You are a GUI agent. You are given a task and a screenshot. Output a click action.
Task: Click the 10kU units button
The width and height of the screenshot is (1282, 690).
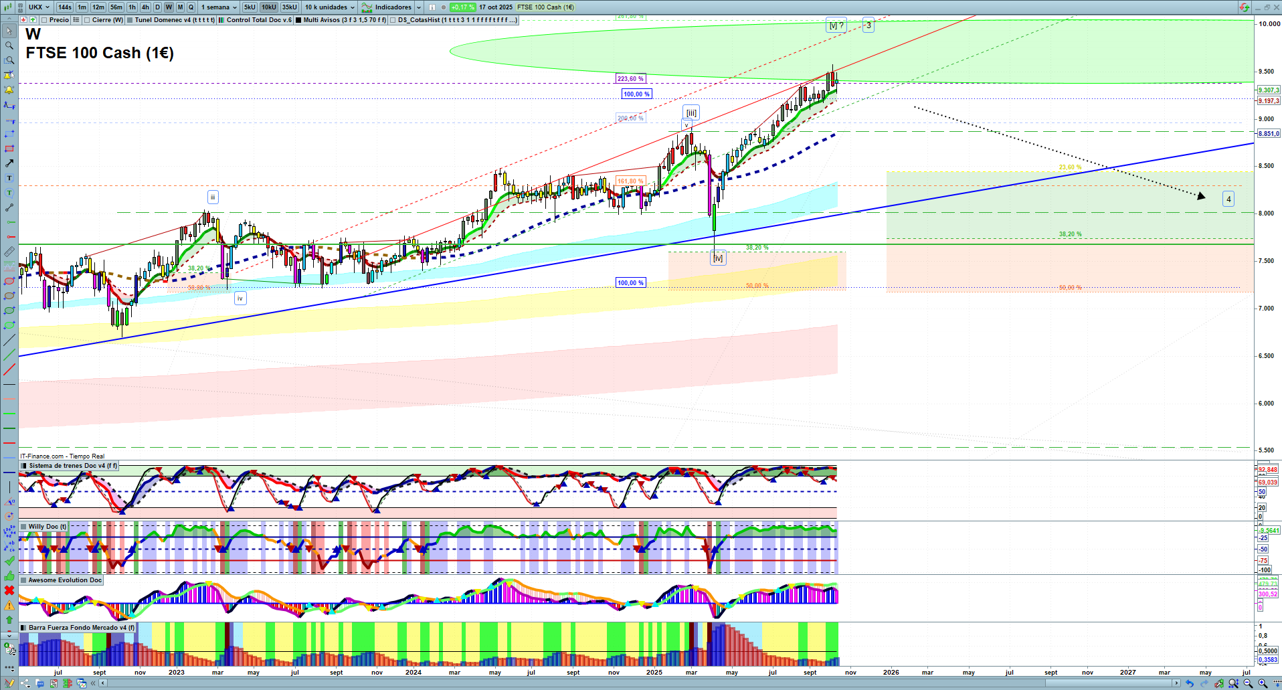click(269, 7)
